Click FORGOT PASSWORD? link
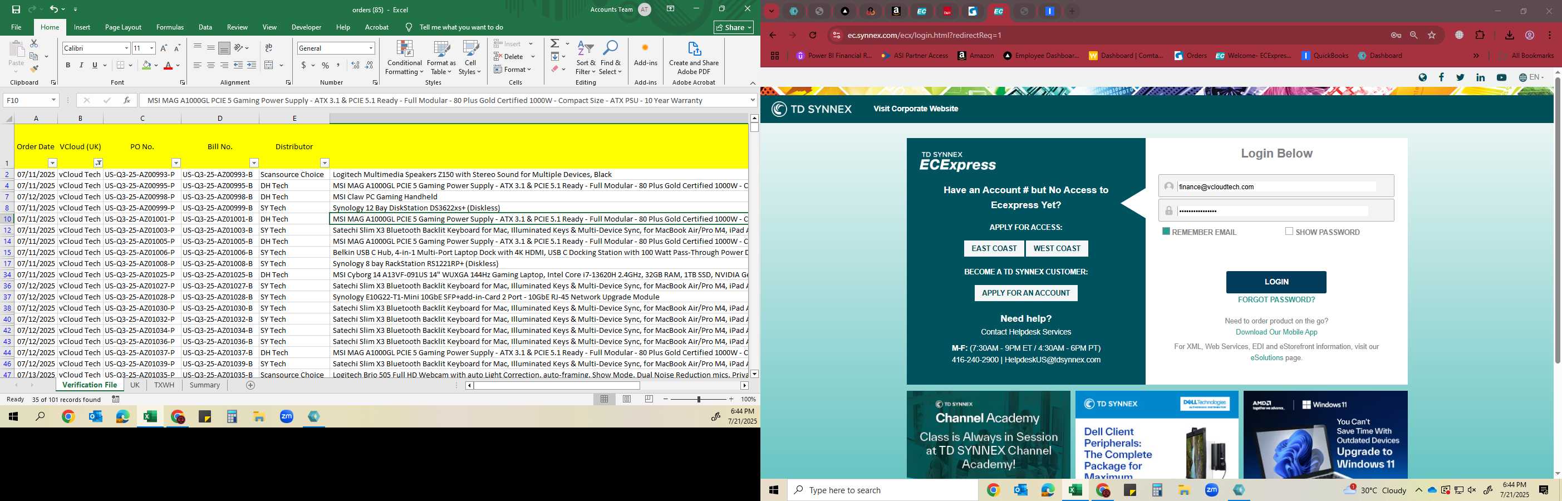 point(1276,299)
